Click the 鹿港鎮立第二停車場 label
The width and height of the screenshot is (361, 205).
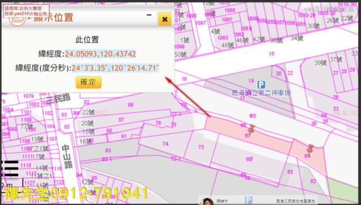[261, 93]
